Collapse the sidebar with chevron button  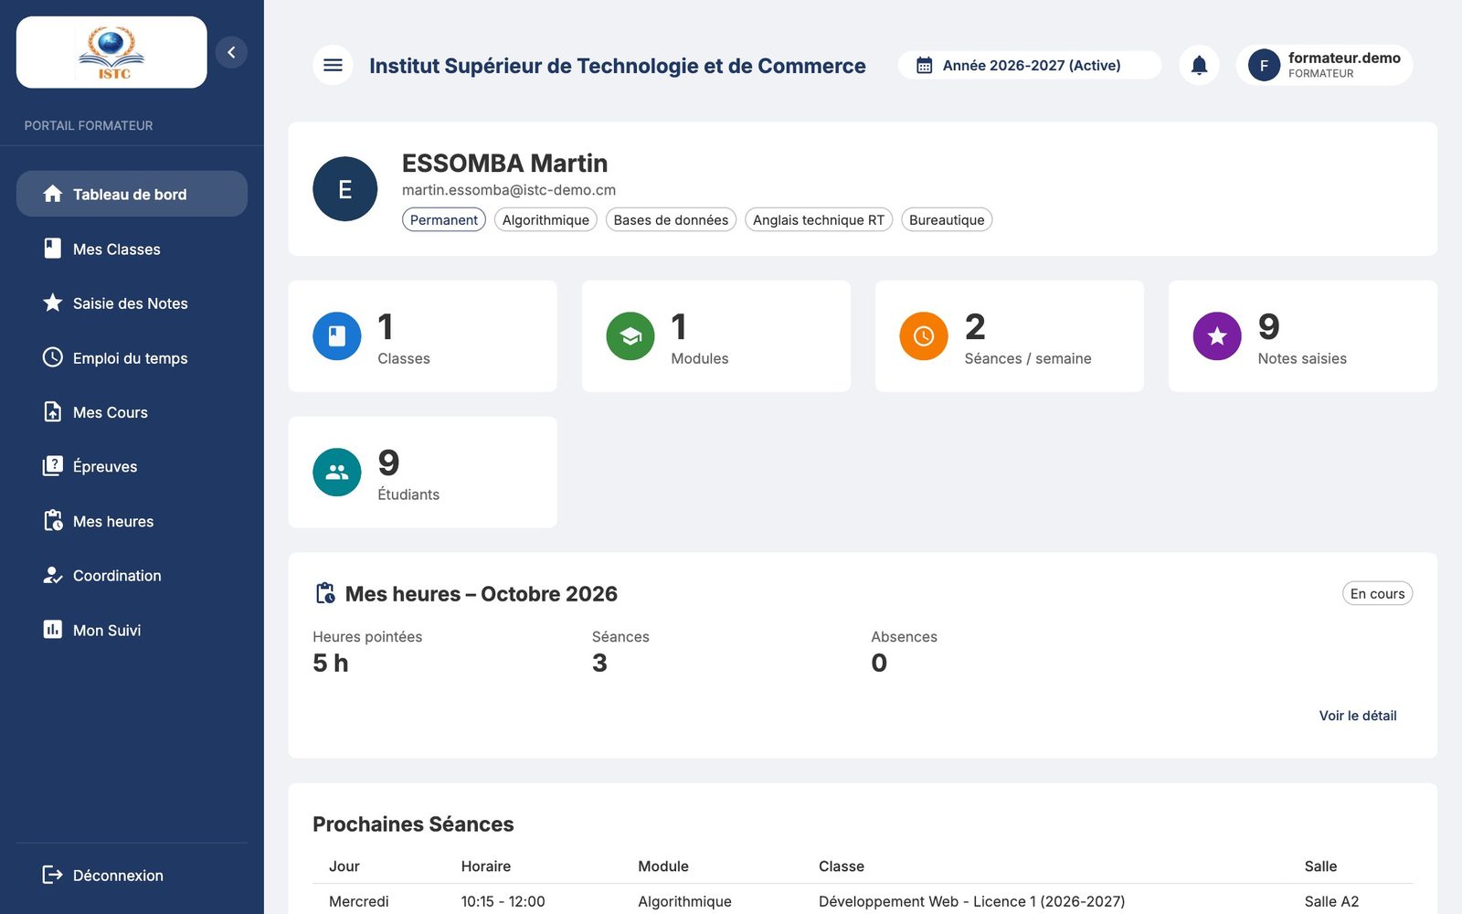231,52
